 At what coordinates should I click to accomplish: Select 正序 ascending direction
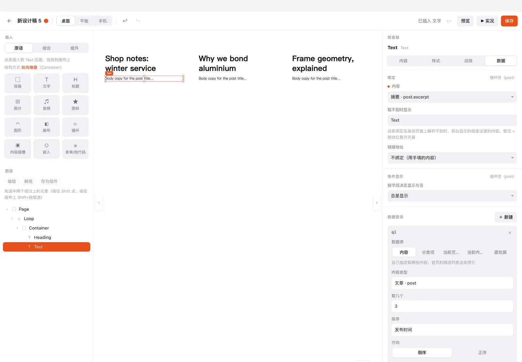click(482, 353)
